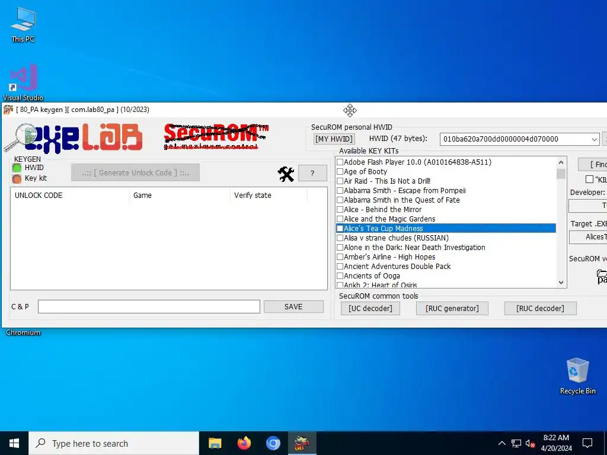This screenshot has width=607, height=455.
Task: Launch Chromium from the taskbar
Action: tap(273, 443)
